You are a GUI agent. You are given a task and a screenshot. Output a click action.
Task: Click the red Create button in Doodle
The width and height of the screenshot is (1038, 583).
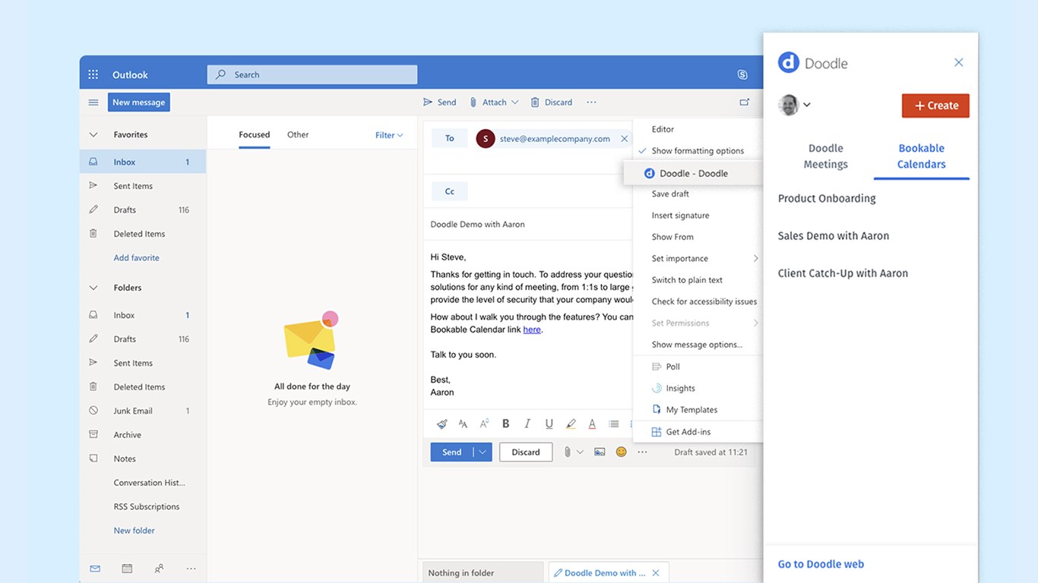click(935, 106)
